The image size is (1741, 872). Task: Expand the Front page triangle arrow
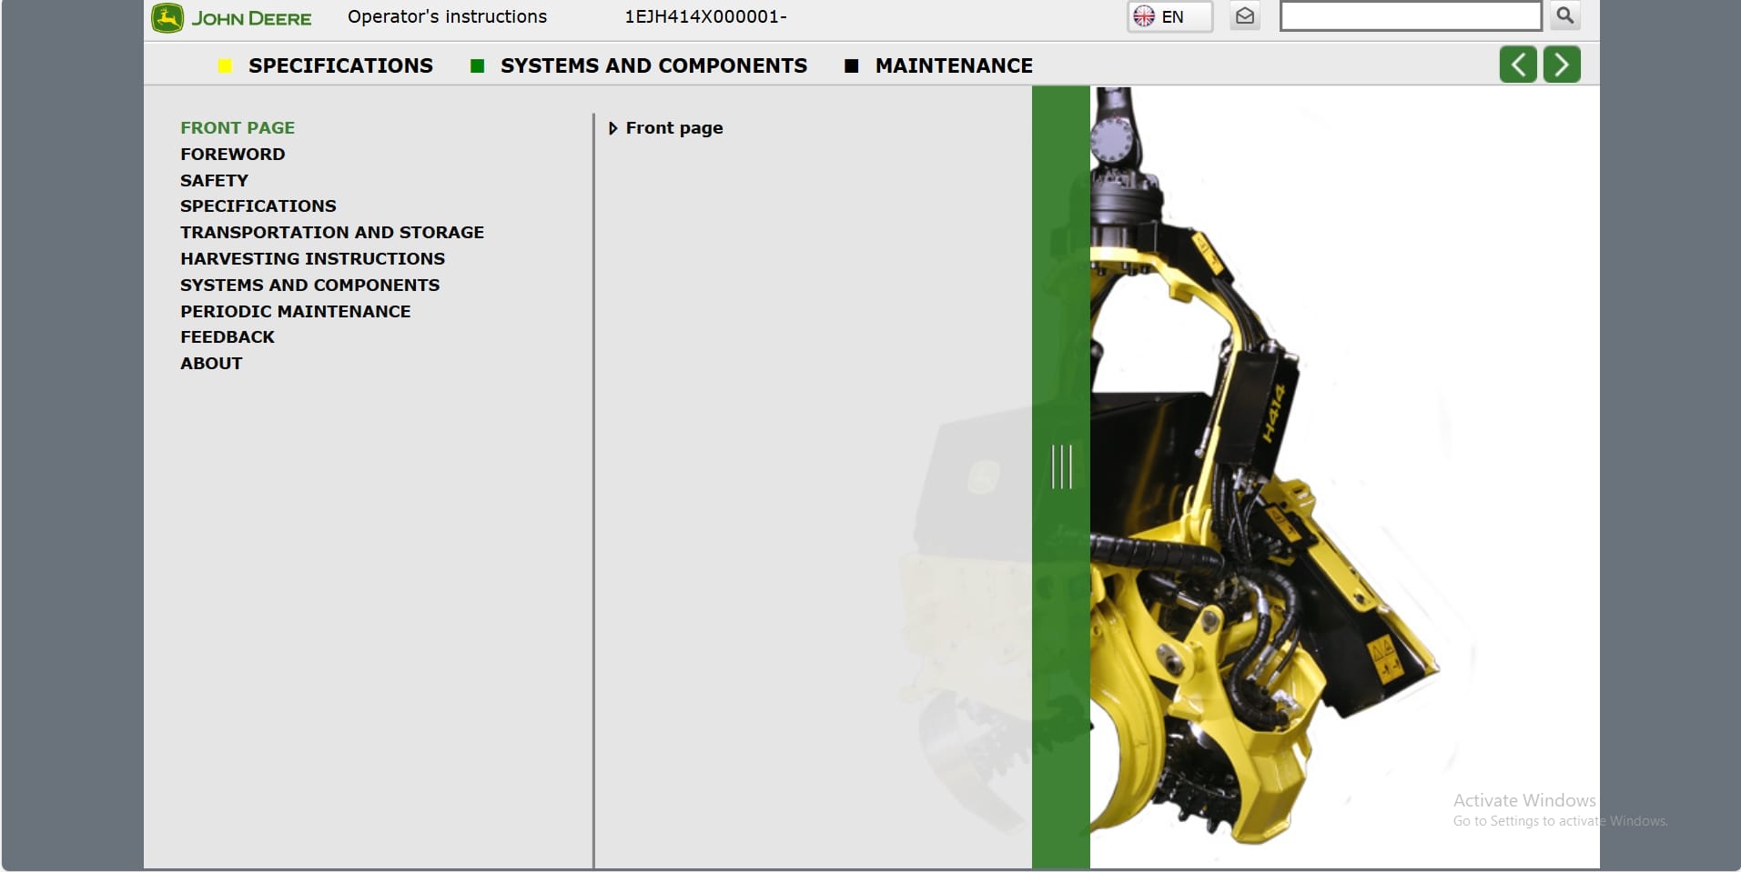pos(612,129)
